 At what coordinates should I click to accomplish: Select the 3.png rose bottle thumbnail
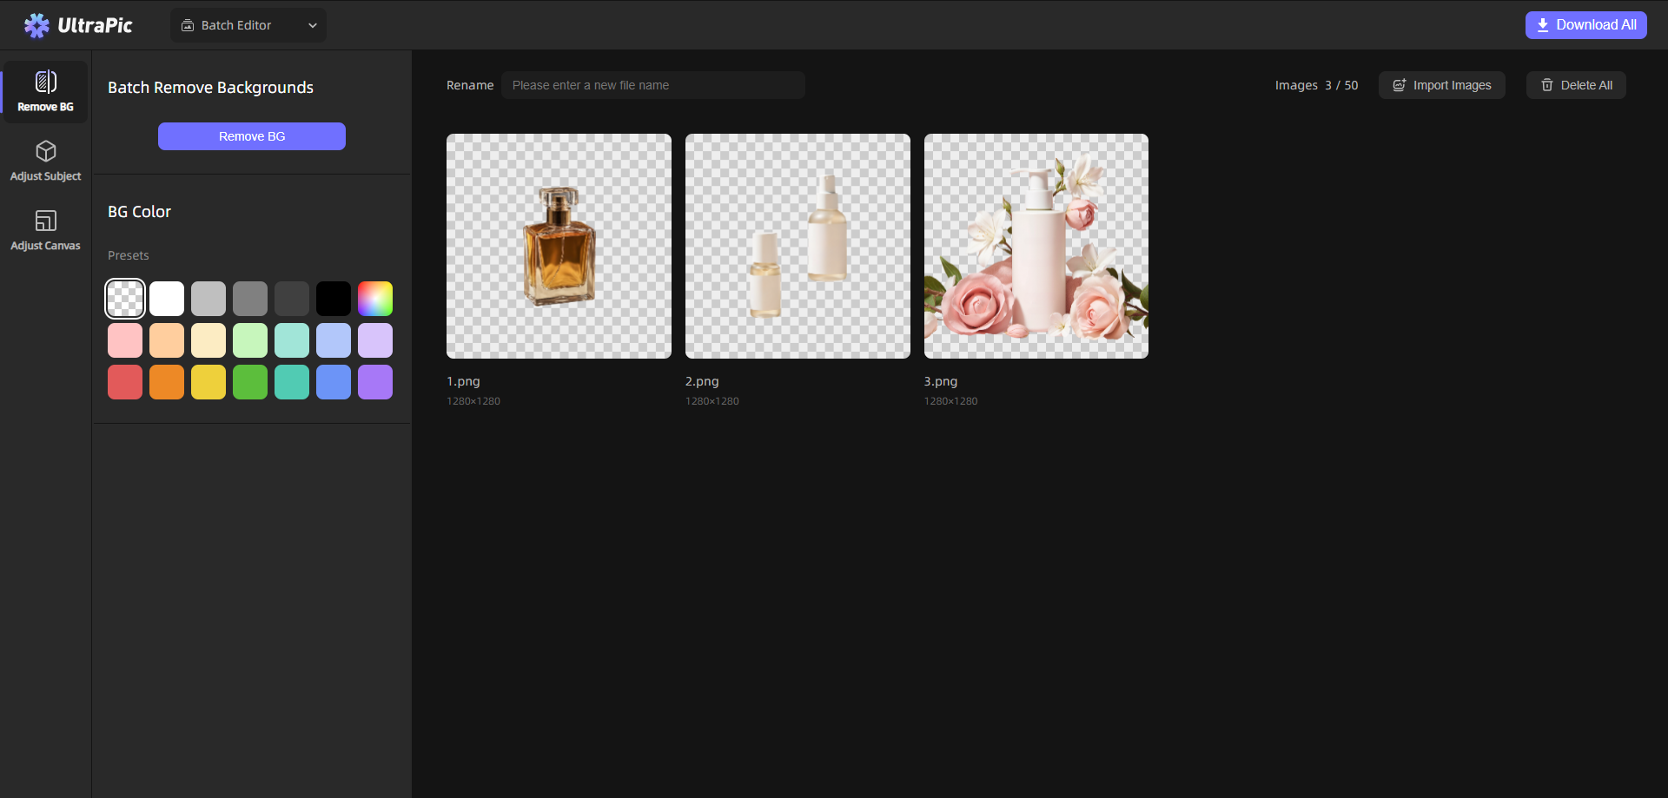point(1036,246)
